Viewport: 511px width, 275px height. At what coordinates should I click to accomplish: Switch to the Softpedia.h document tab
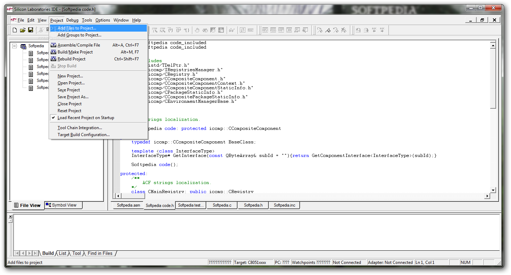click(x=253, y=205)
